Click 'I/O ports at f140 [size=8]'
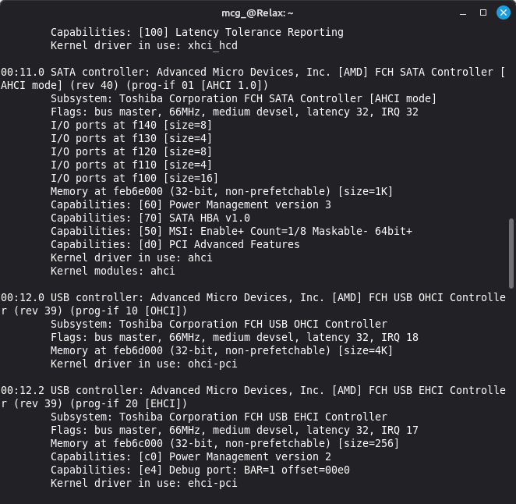 pos(131,125)
